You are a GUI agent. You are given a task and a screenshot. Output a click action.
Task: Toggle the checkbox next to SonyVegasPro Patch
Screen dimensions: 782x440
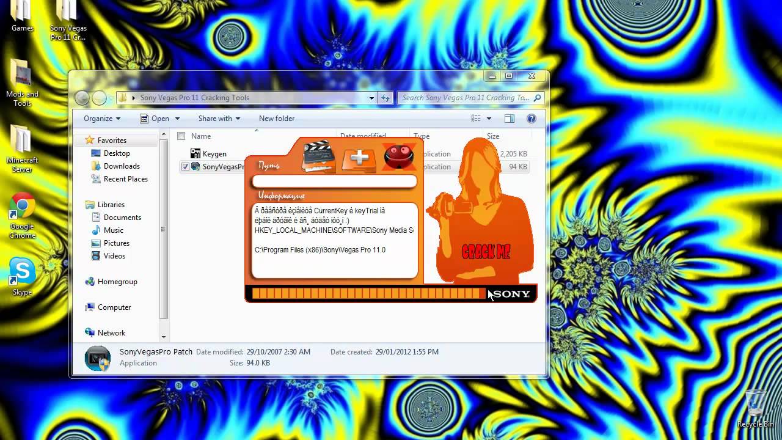[x=185, y=167]
